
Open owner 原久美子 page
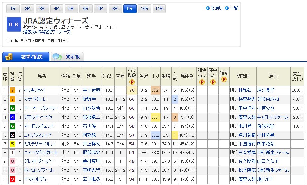pos(266,90)
